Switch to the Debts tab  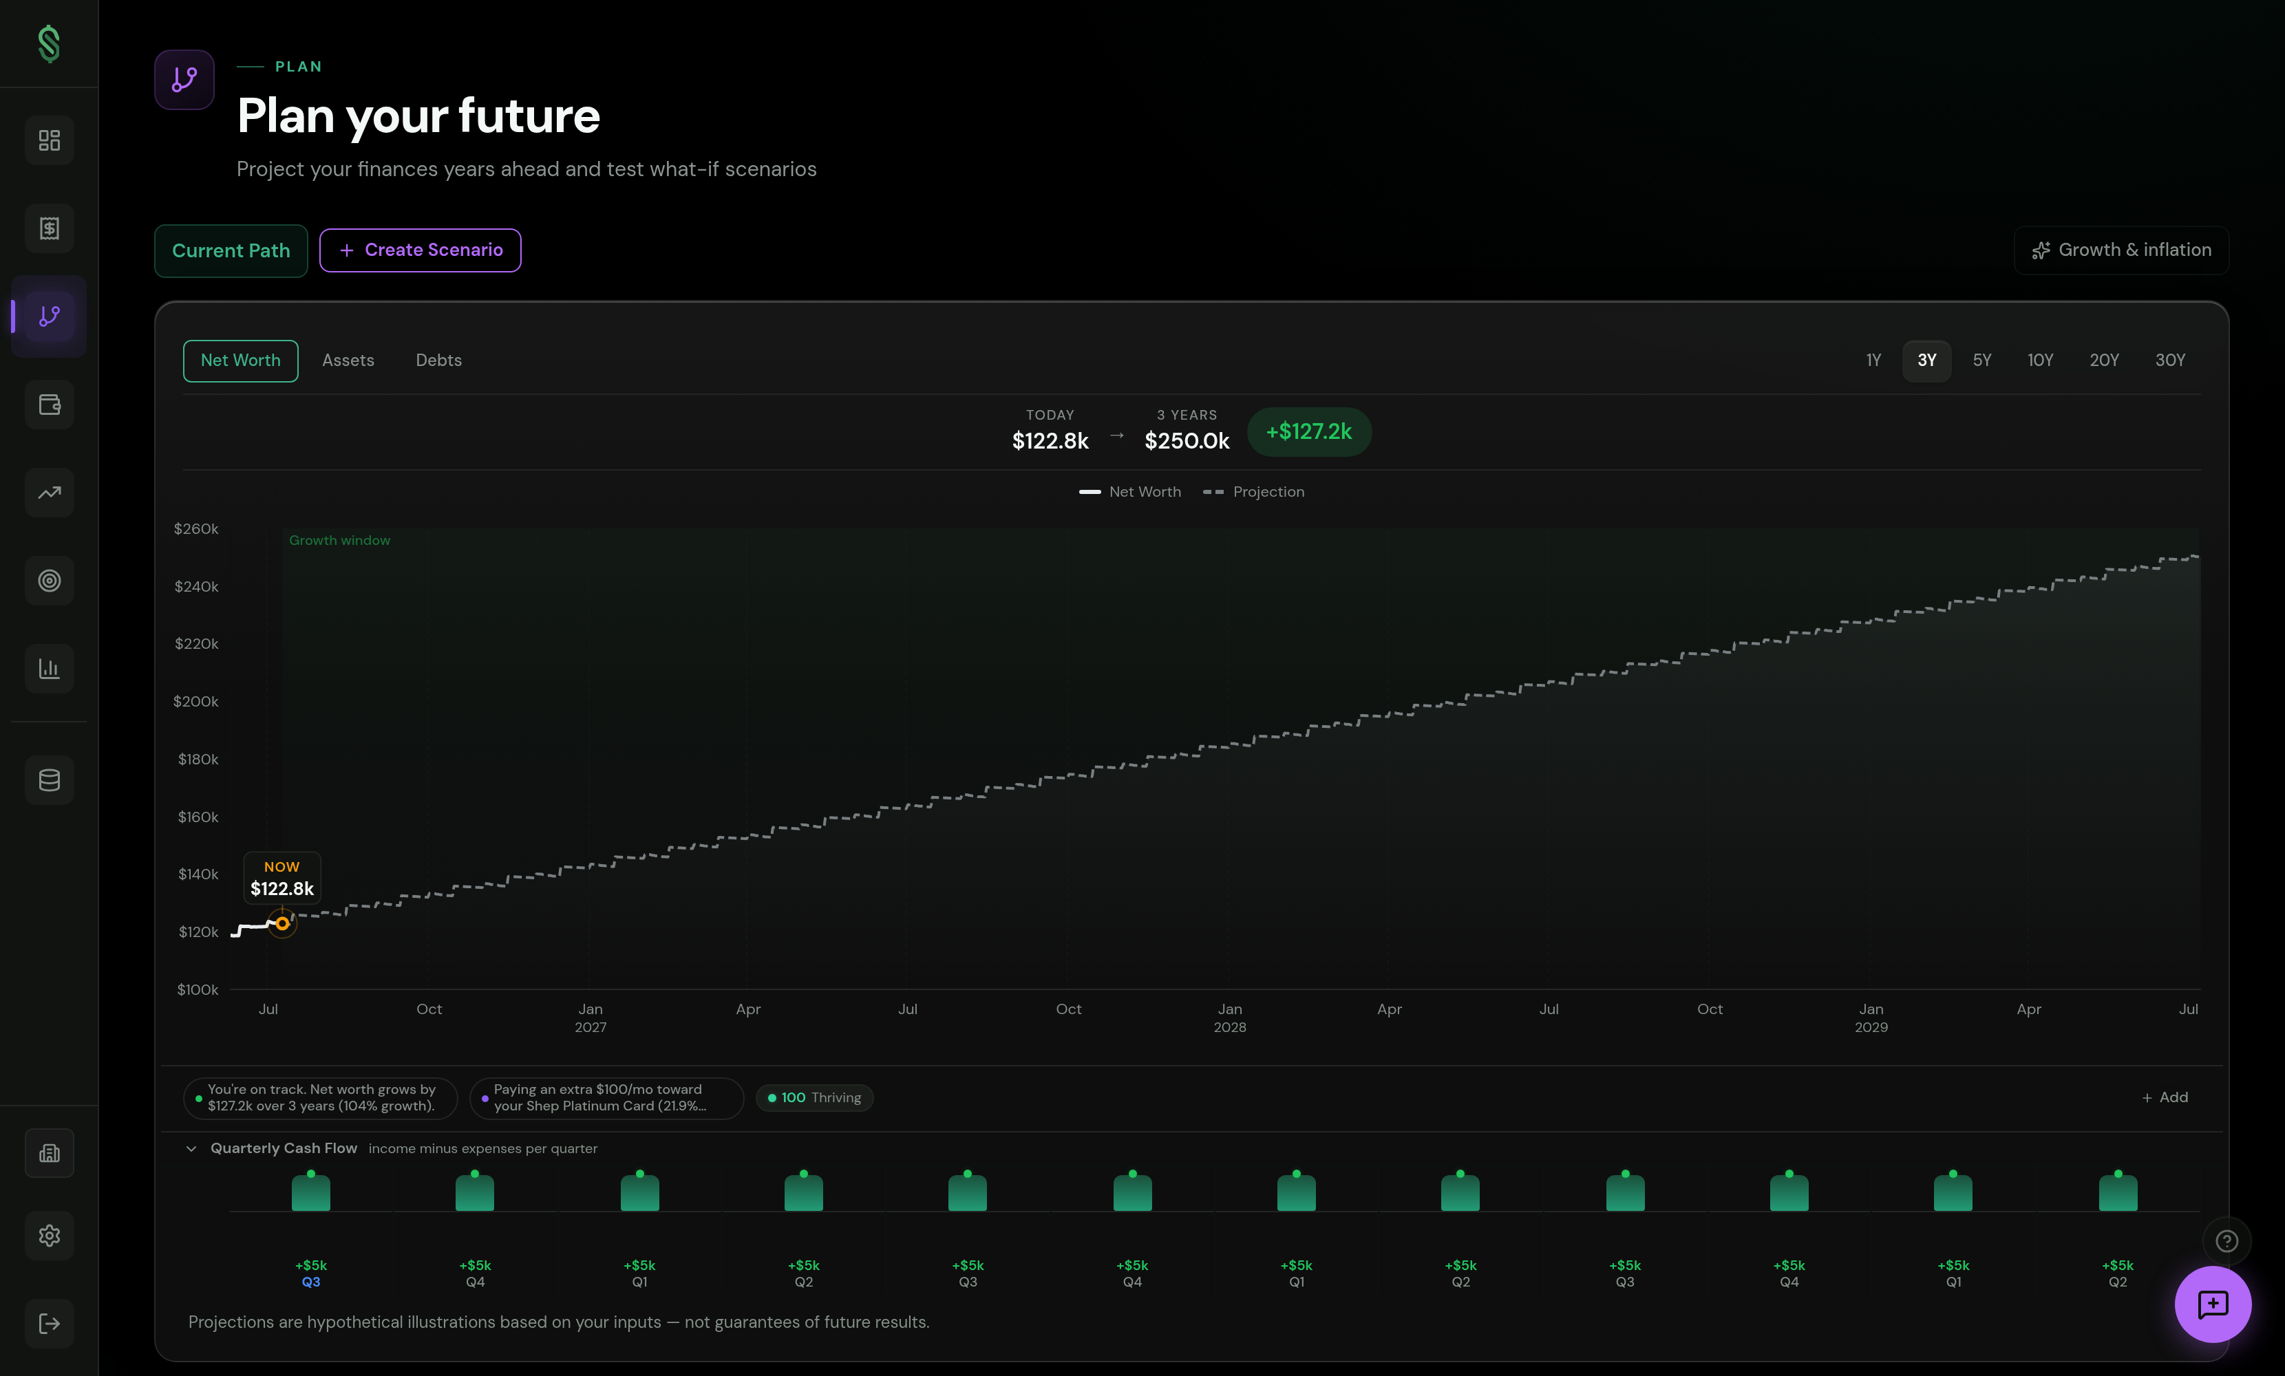pyautogui.click(x=438, y=361)
